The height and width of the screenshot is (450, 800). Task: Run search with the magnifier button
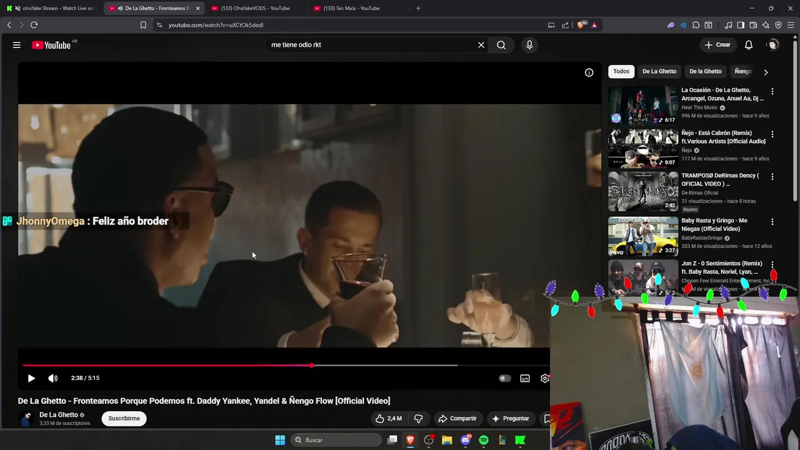pos(501,45)
